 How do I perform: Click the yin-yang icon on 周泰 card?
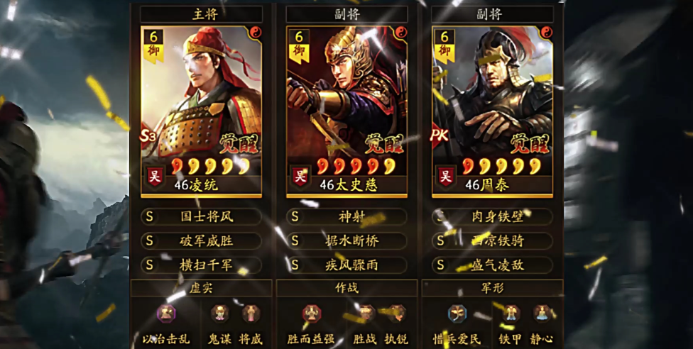[x=546, y=32]
